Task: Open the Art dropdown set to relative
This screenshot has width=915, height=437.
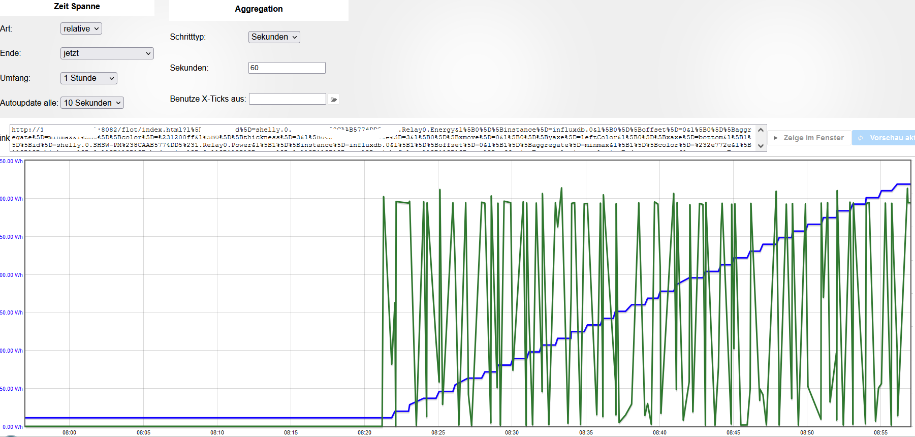Action: coord(81,28)
